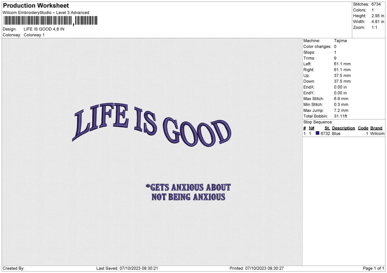Click the 'St.' column header
The height and width of the screenshot is (273, 387).
pyautogui.click(x=327, y=128)
